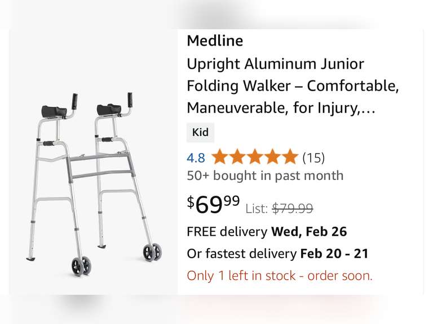Select the second orange rating star
This screenshot has width=433, height=324.
click(237, 157)
